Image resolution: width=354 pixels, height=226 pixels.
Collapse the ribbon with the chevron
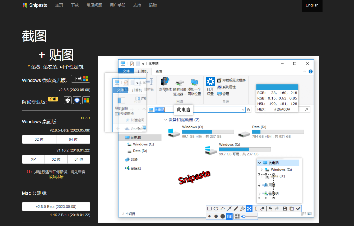305,72
